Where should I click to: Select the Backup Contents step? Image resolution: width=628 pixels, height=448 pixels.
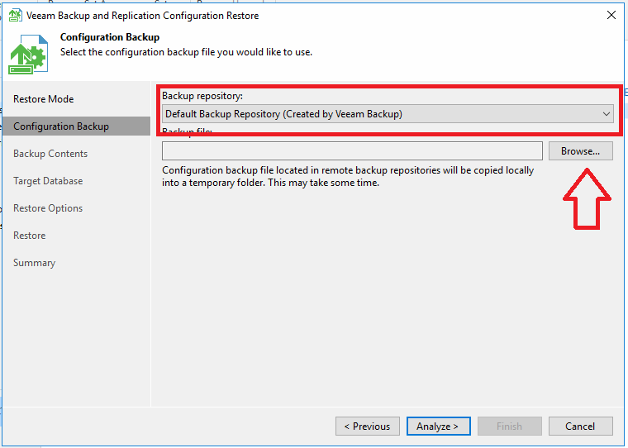click(50, 154)
